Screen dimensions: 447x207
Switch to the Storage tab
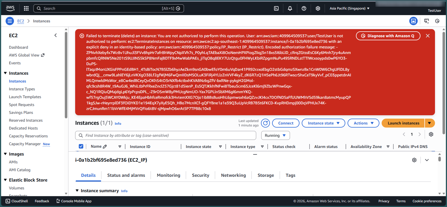266,175
